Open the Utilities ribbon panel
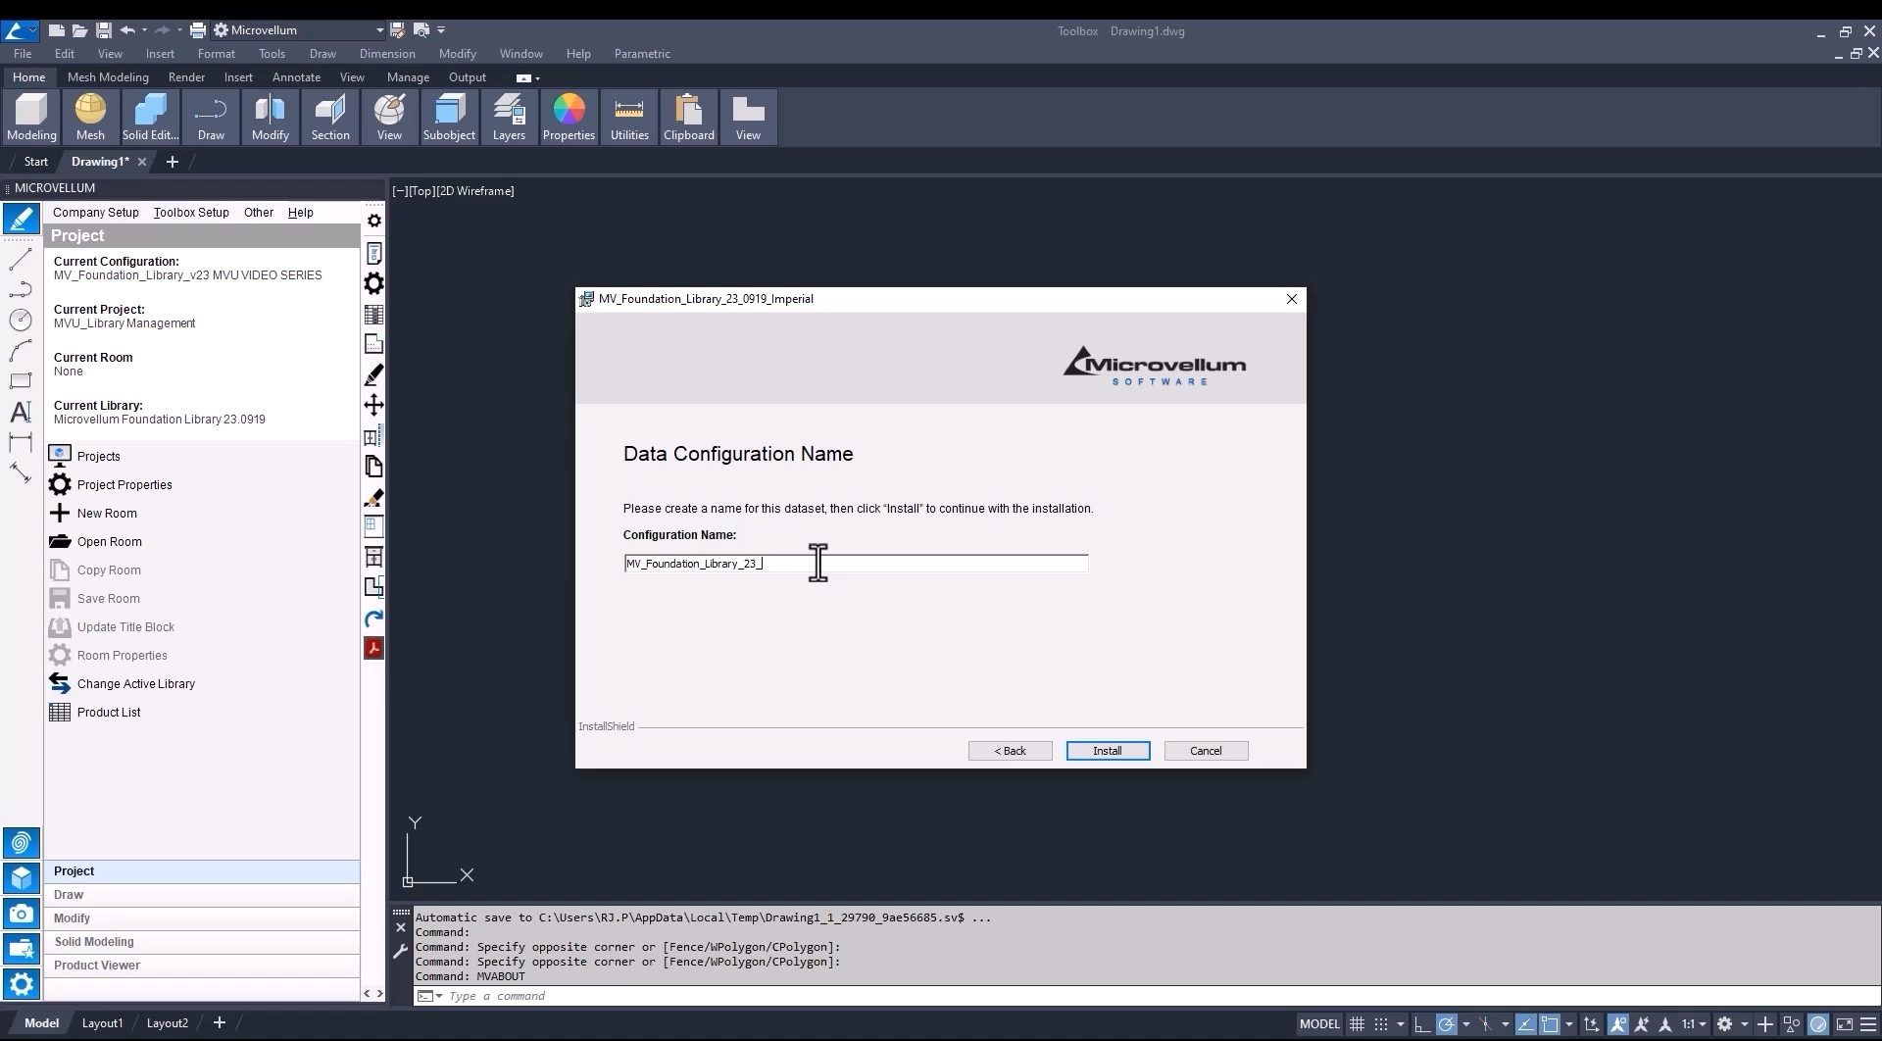This screenshot has width=1882, height=1041. coord(629,118)
